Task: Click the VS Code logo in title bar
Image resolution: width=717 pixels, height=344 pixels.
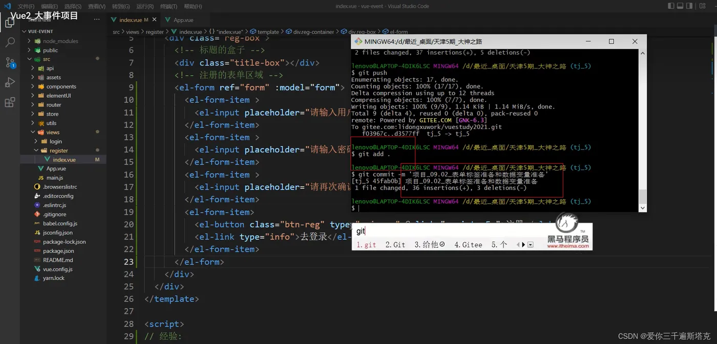Action: coord(7,6)
